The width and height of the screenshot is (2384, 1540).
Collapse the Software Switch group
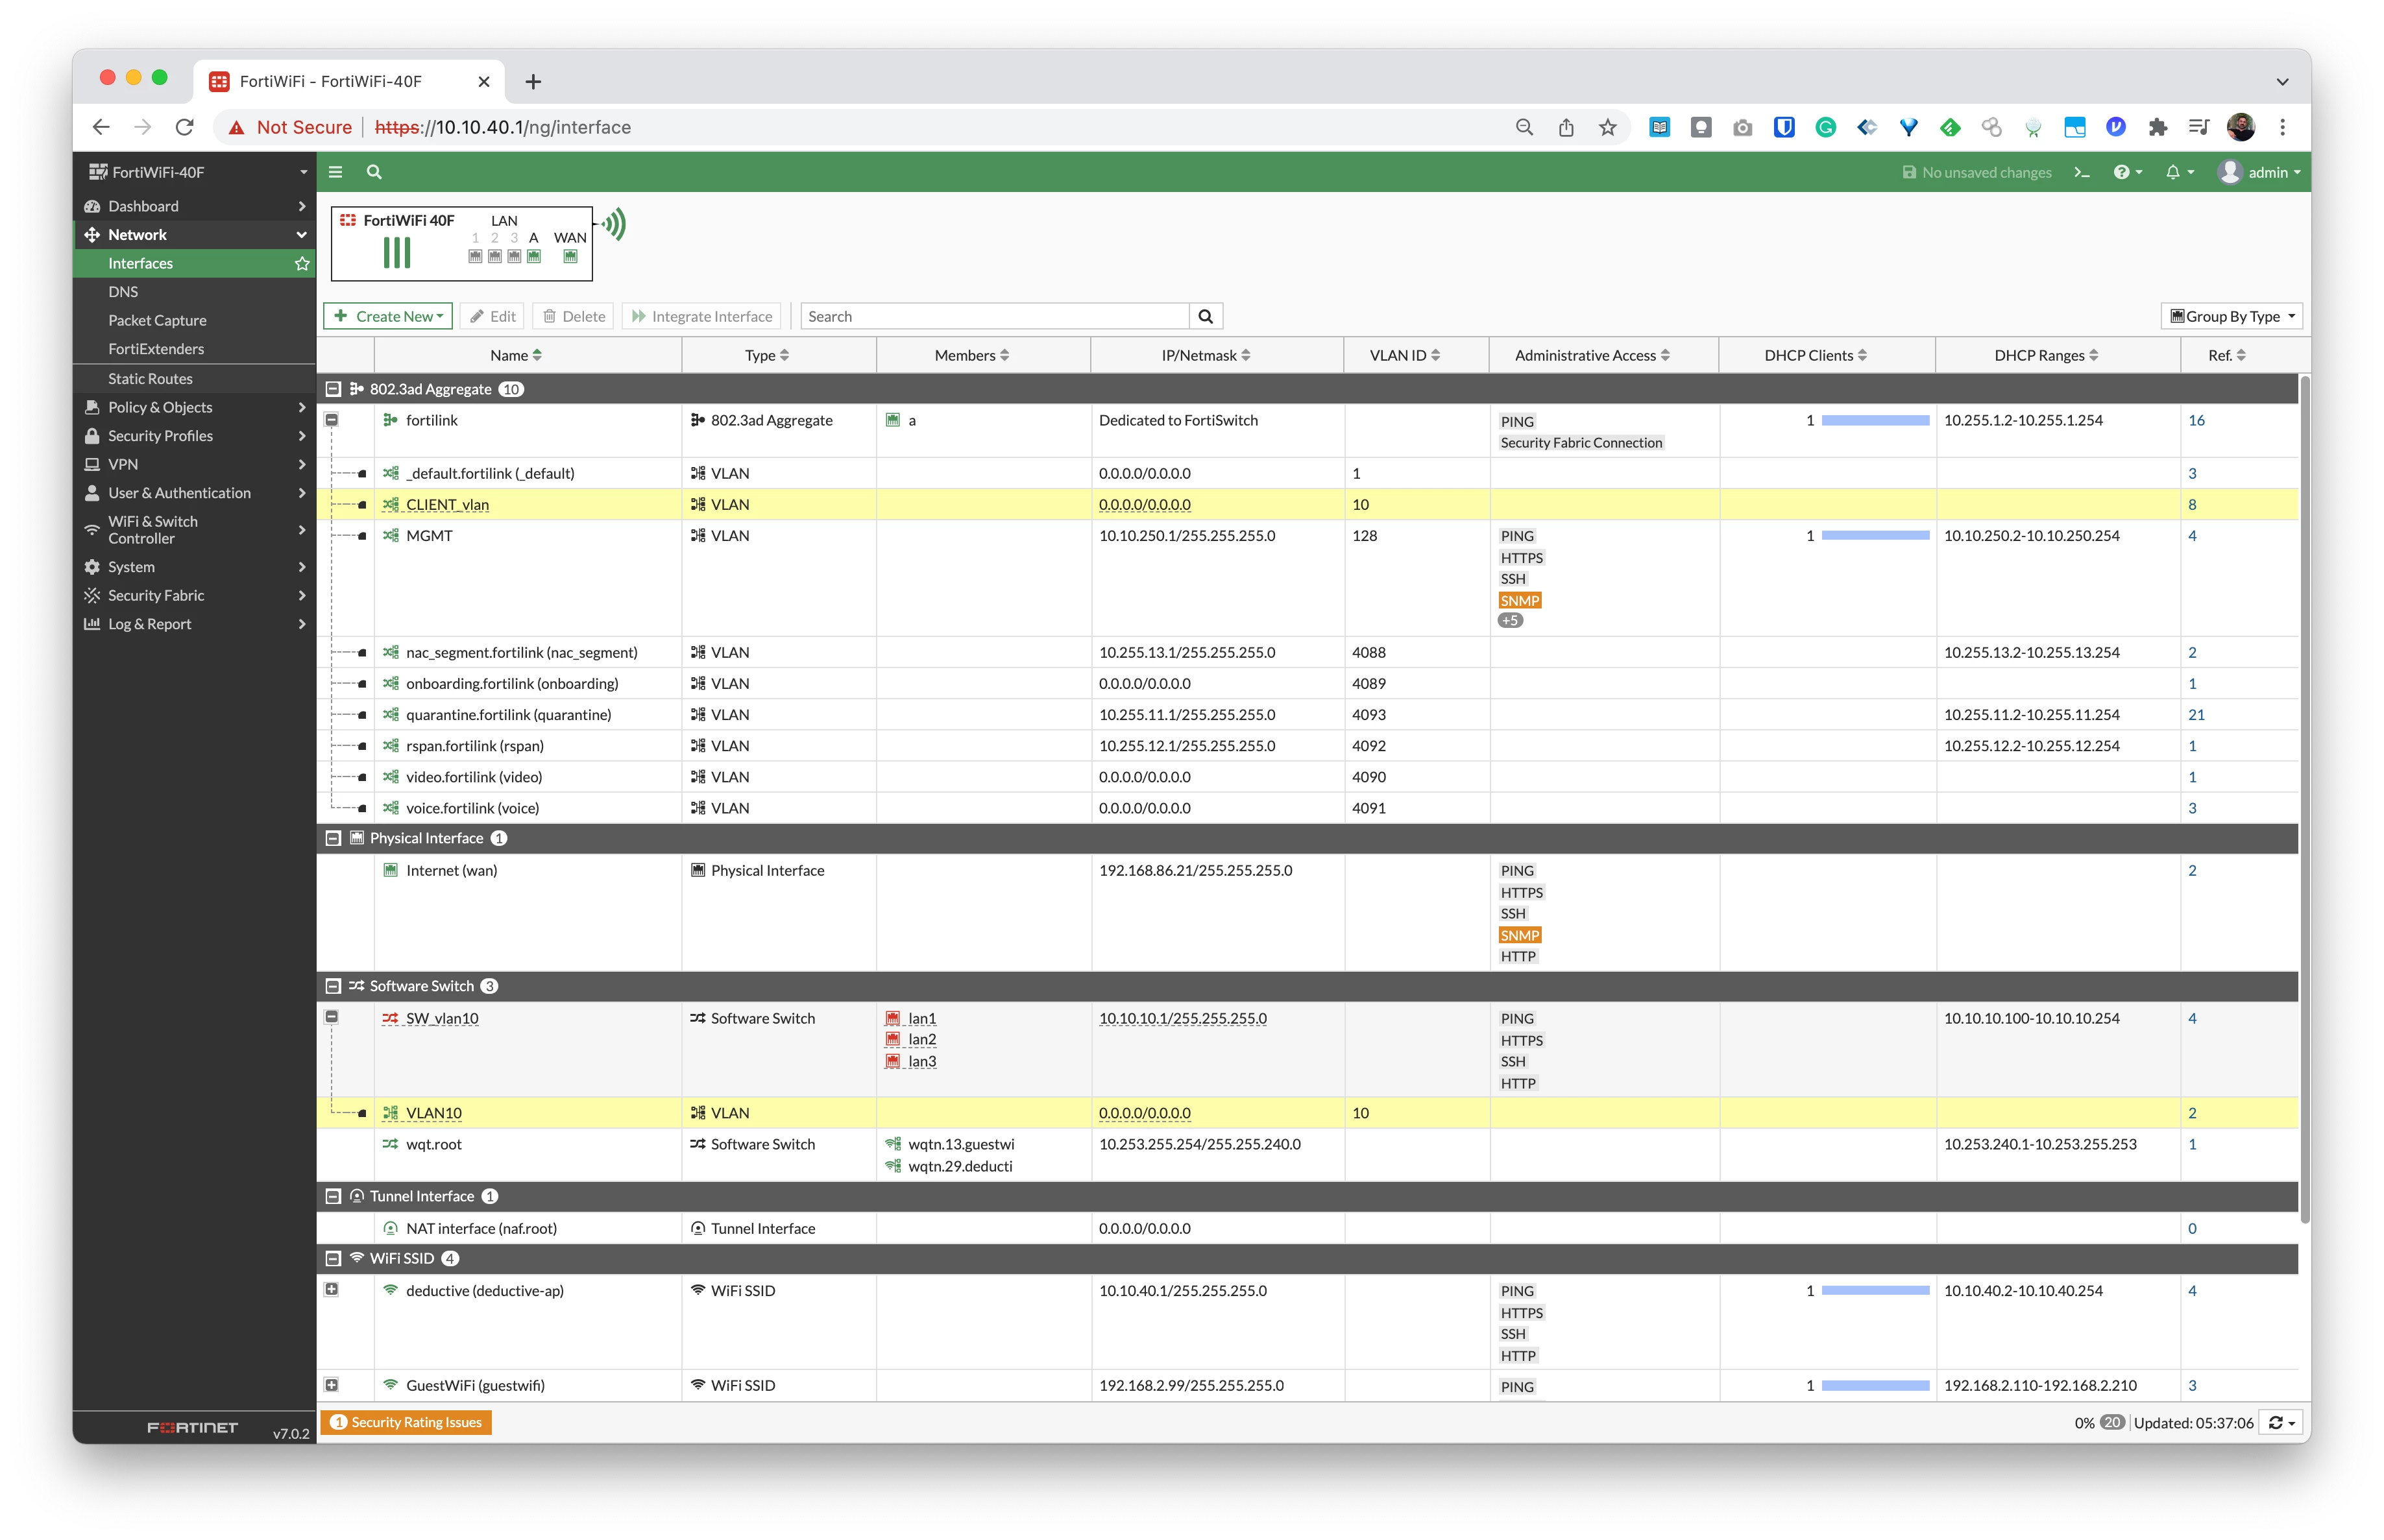333,986
